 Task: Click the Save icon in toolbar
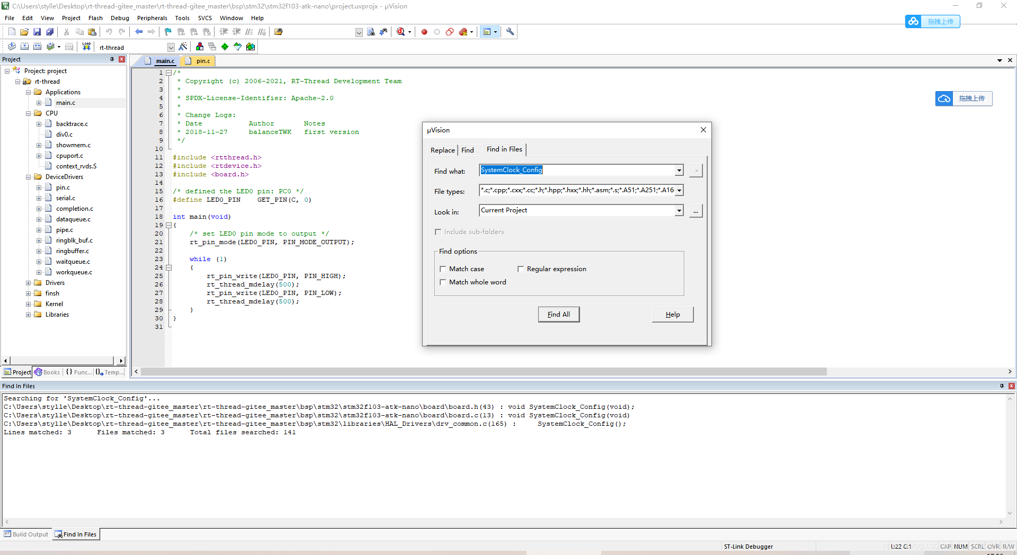37,32
